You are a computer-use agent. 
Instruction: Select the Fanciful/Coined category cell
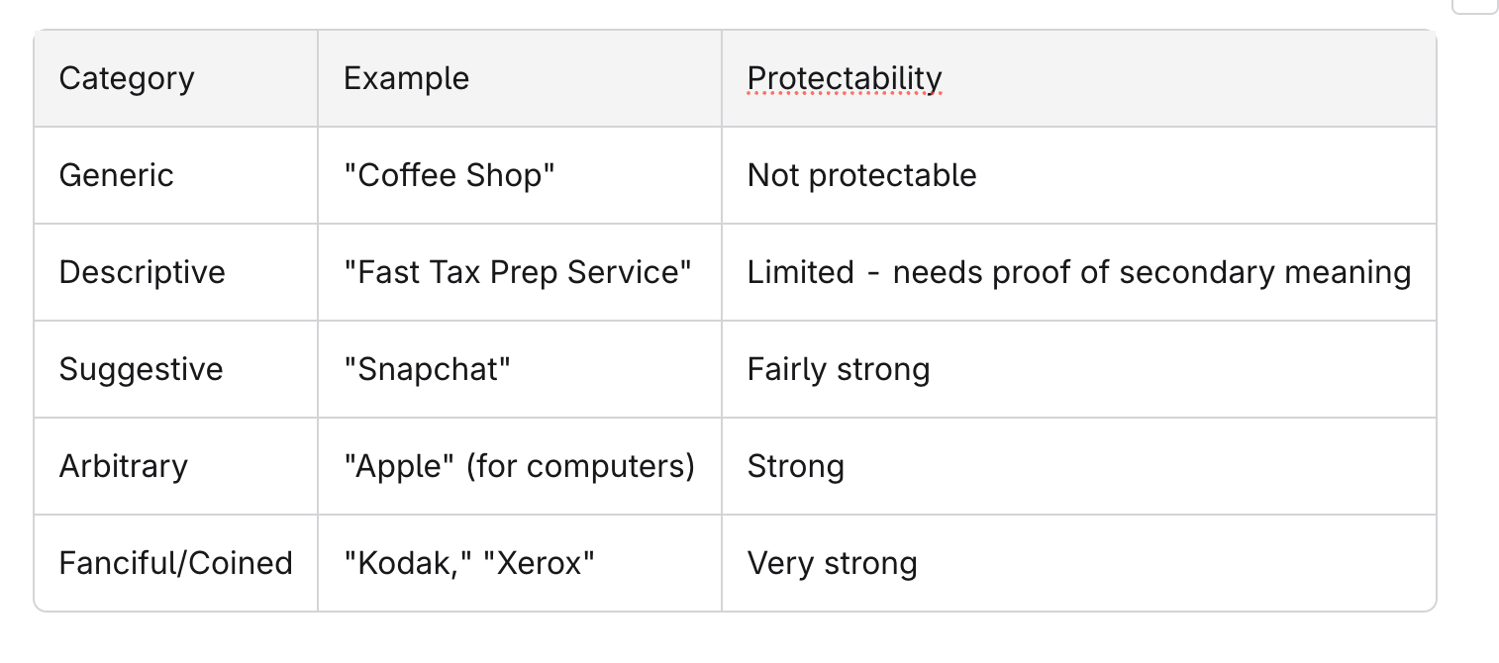click(176, 563)
